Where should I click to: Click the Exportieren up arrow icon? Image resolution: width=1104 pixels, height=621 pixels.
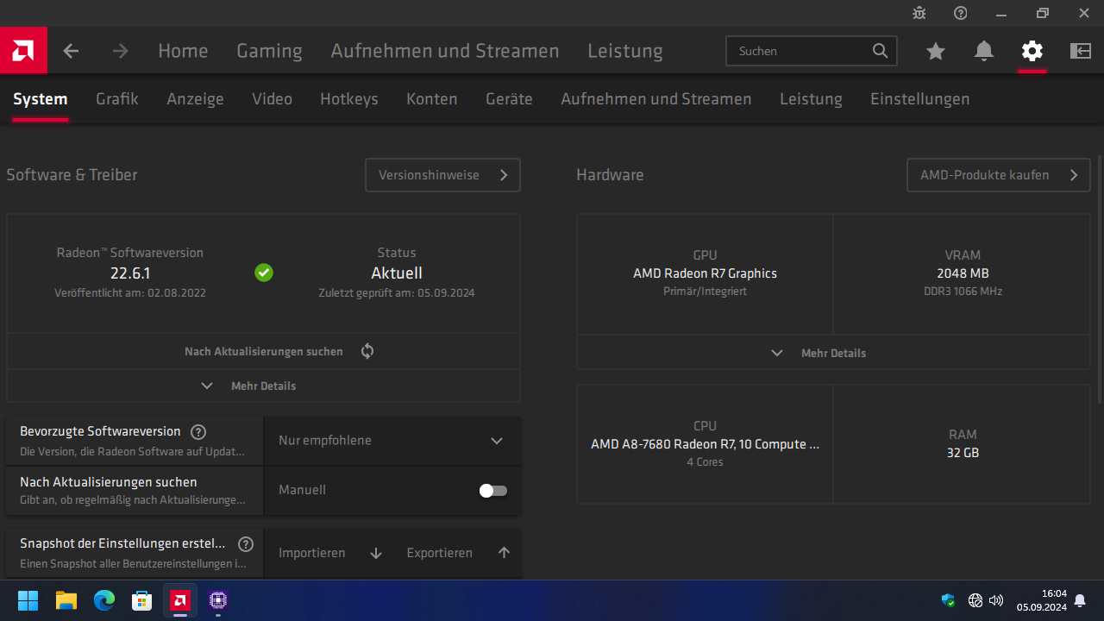[505, 553]
